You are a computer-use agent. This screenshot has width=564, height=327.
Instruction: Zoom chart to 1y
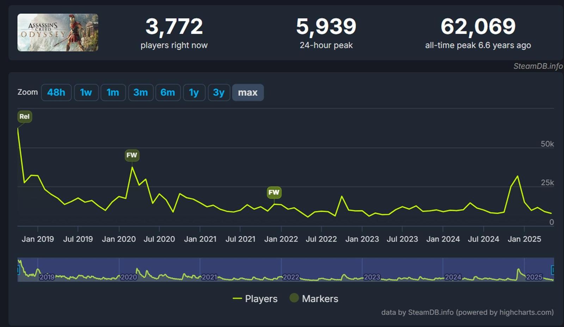coord(194,93)
